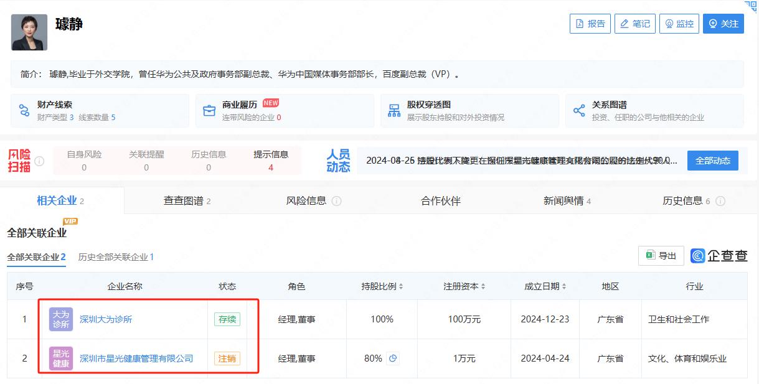
Task: Click the 关注 follow button
Action: click(x=724, y=24)
